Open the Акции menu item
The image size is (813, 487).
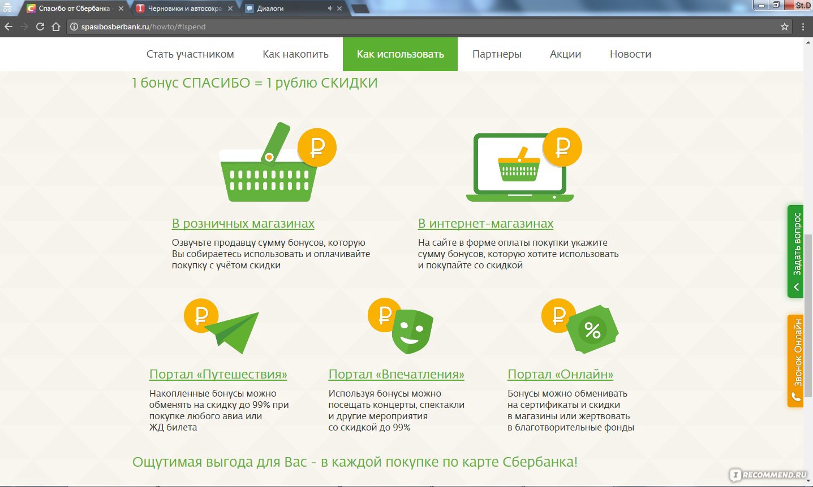pyautogui.click(x=565, y=54)
